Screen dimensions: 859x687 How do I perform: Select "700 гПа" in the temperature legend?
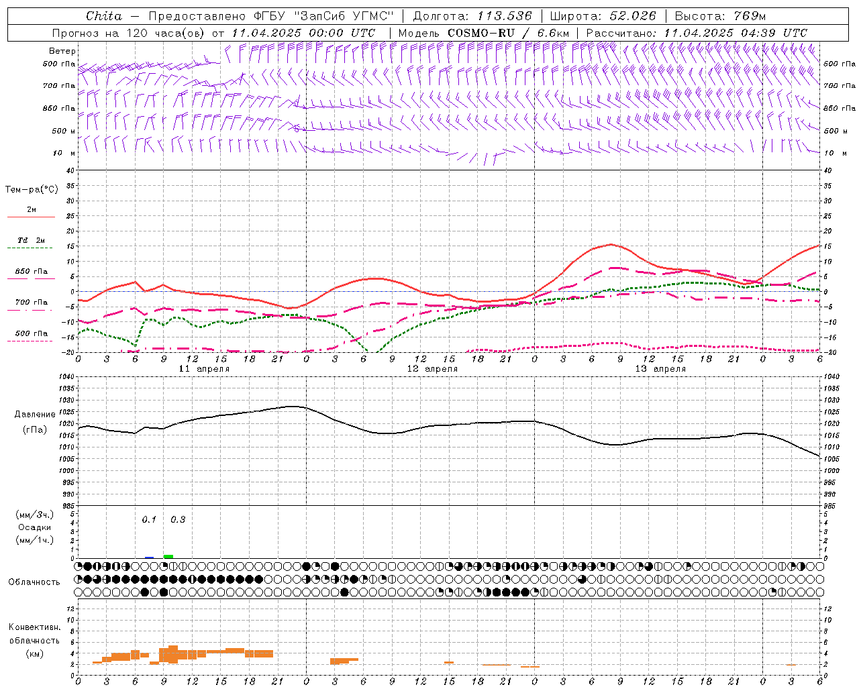pos(32,303)
